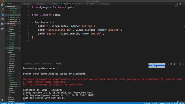Open notifications bell in status bar
The height and width of the screenshot is (104, 185).
click(x=183, y=103)
